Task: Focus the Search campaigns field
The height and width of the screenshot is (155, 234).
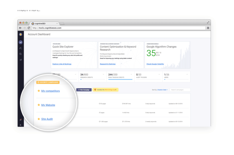Action: pos(180,90)
